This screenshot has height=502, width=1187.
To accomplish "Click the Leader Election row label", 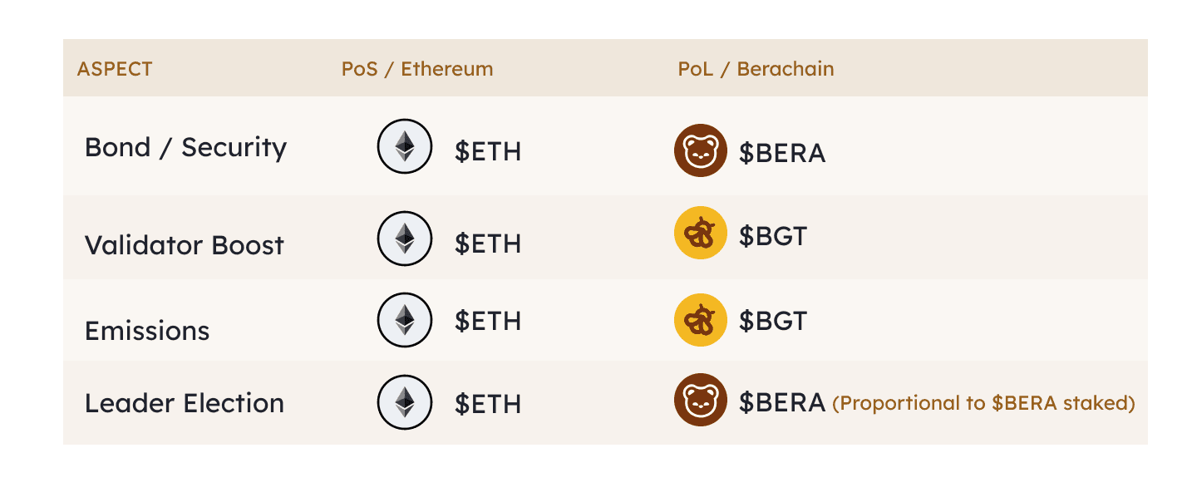I will [x=185, y=404].
